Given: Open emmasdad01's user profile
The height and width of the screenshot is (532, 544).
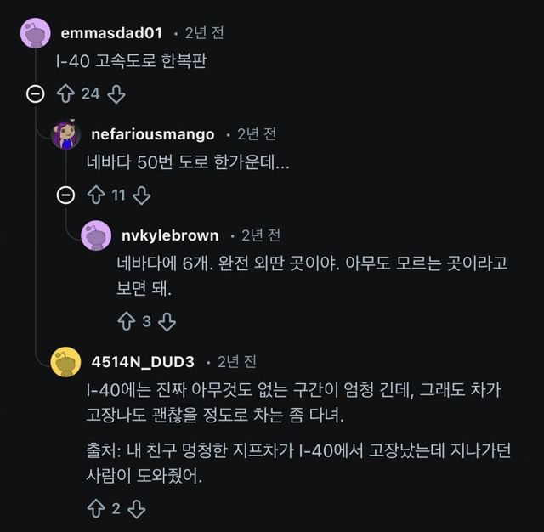Looking at the screenshot, I should click(110, 33).
